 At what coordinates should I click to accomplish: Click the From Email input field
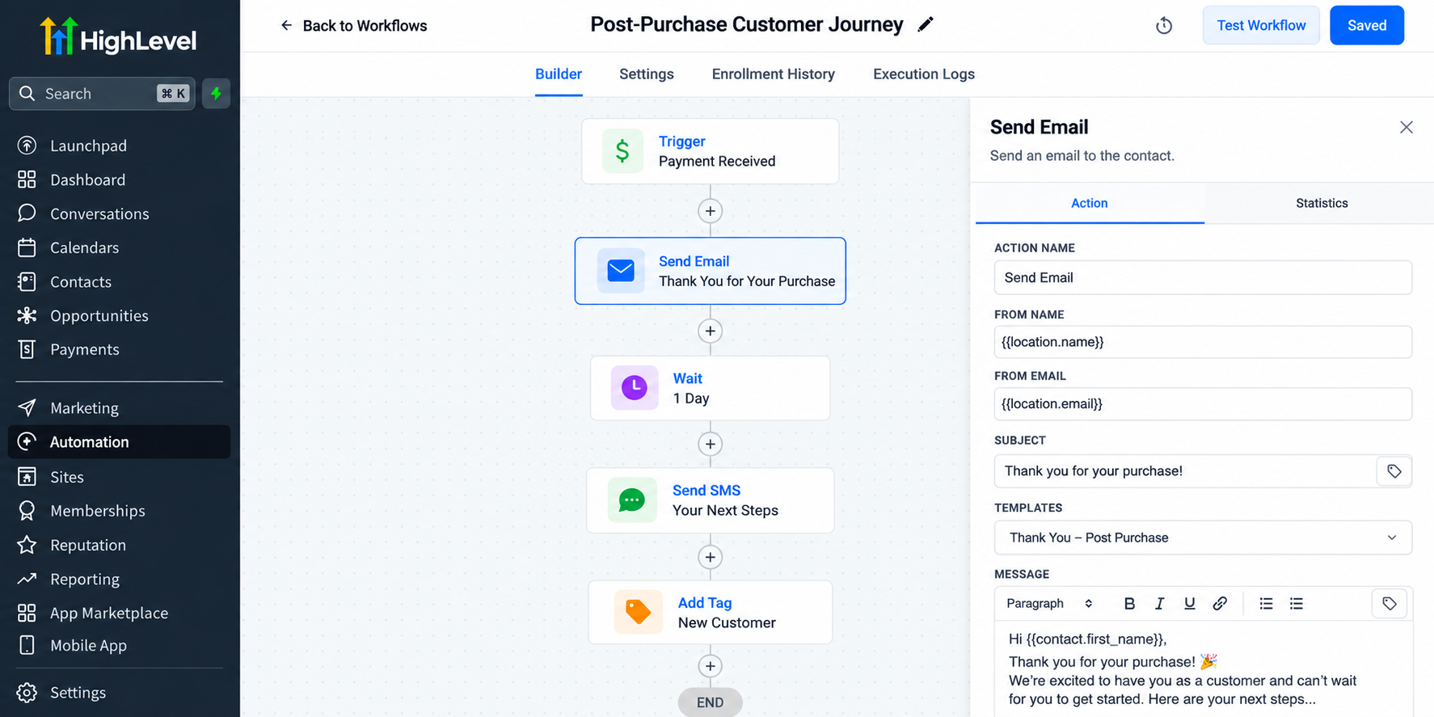click(x=1203, y=403)
